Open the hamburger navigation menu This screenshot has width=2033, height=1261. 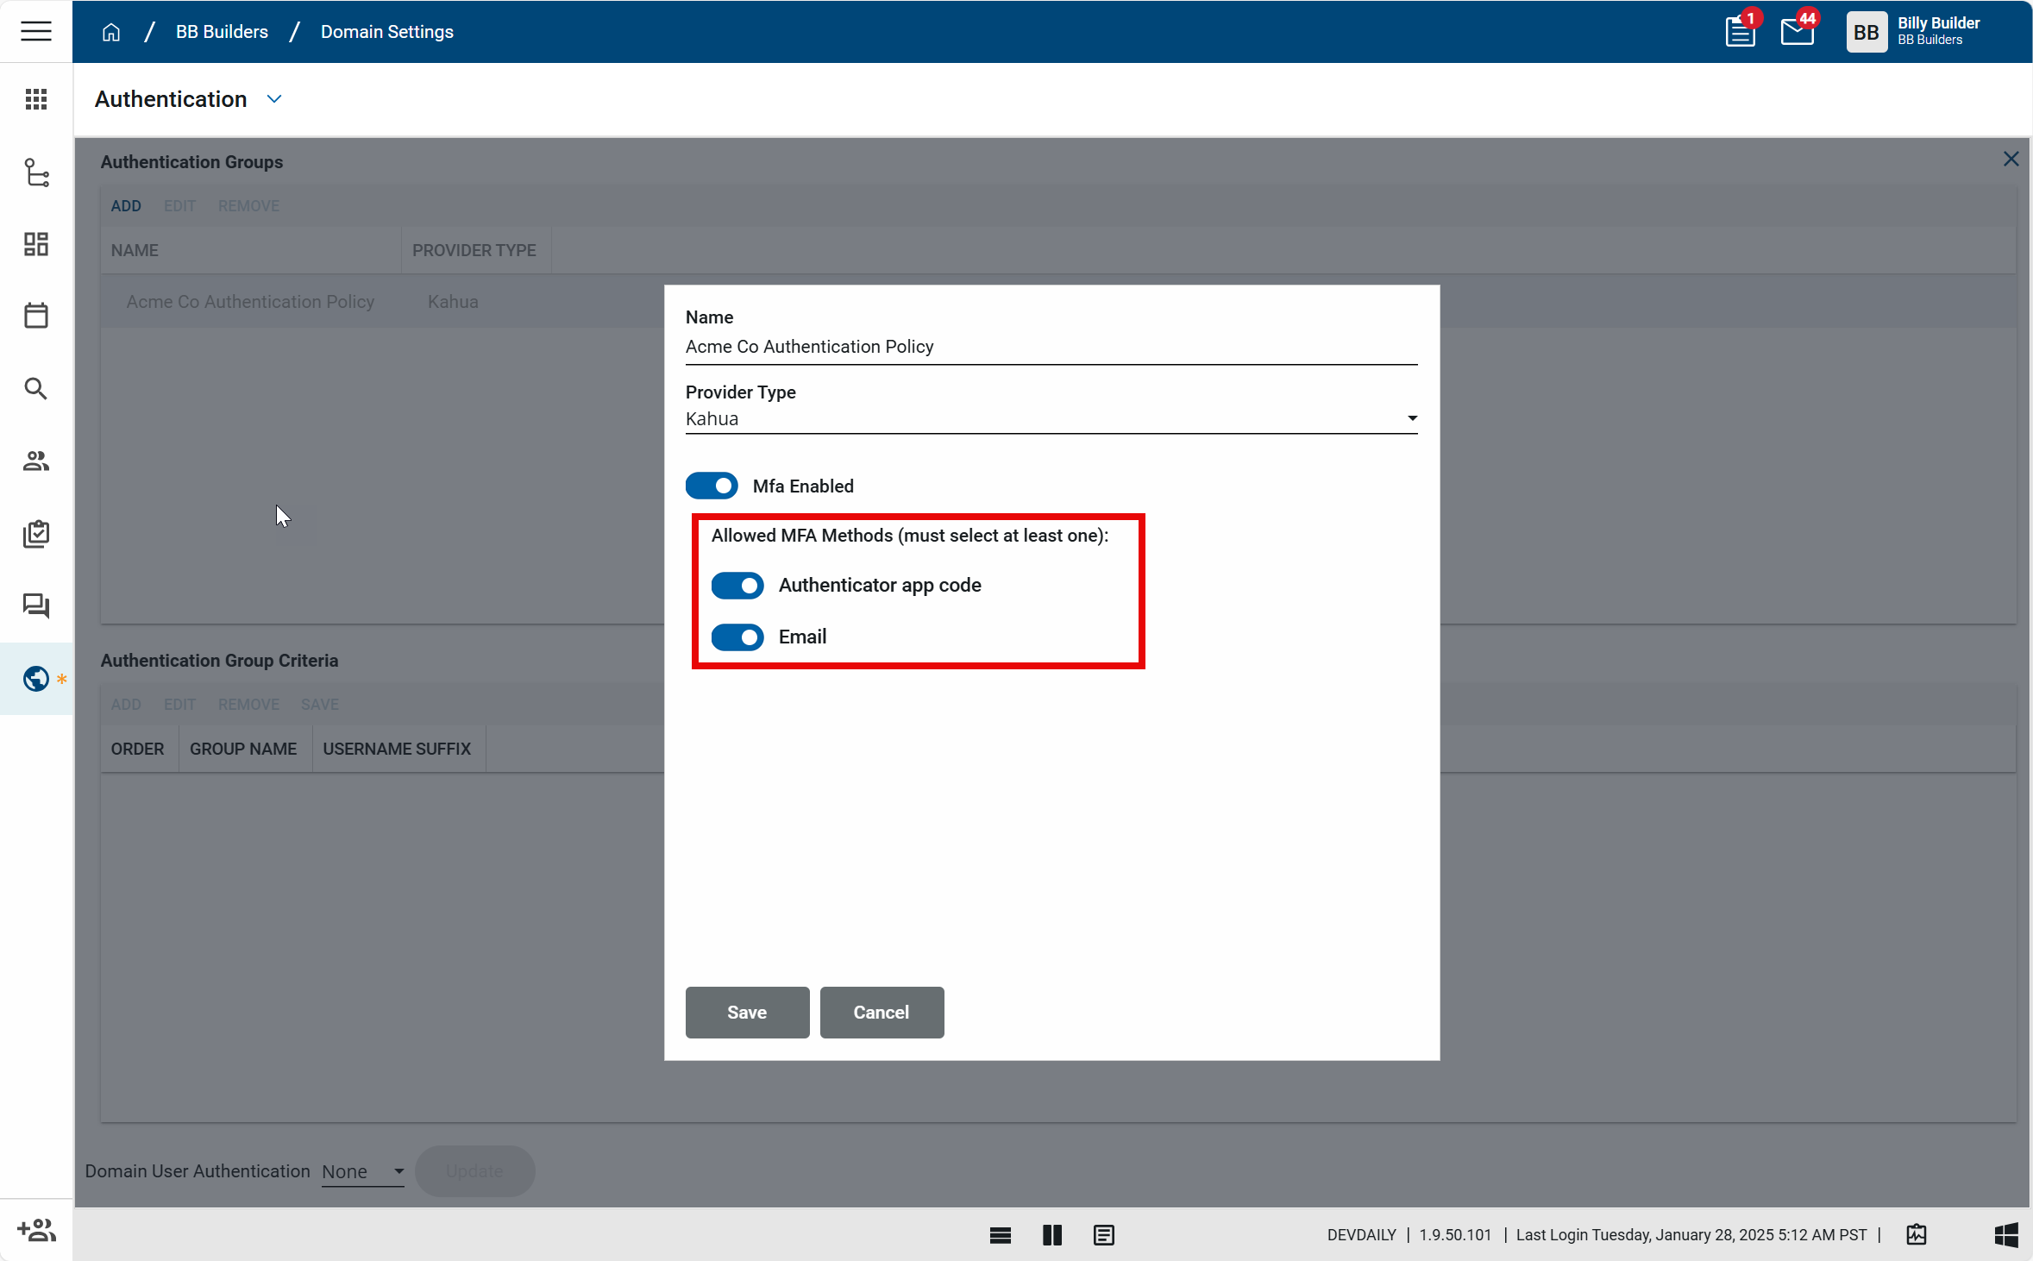coord(35,31)
